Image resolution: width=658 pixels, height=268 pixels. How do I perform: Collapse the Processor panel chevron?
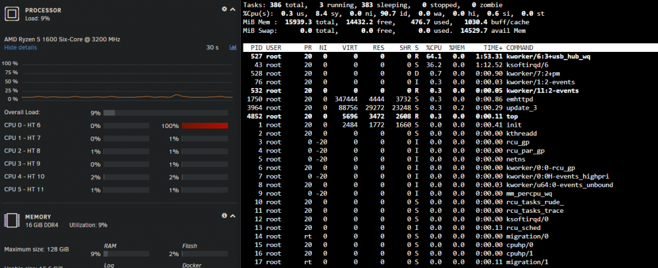(x=232, y=9)
